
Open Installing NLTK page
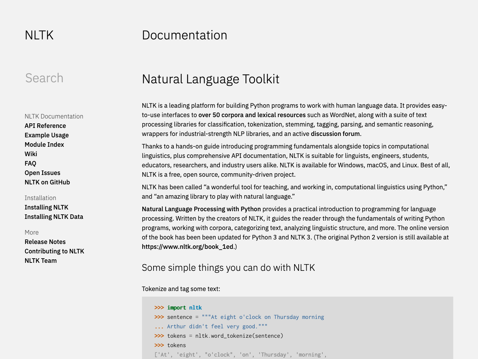click(x=46, y=207)
